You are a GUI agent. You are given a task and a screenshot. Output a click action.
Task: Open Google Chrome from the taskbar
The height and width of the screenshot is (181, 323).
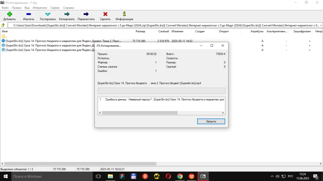(180, 176)
